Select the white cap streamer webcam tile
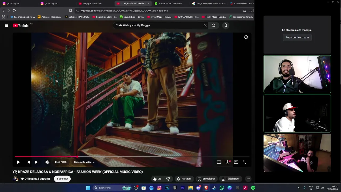This screenshot has width=341, height=192. click(x=297, y=114)
